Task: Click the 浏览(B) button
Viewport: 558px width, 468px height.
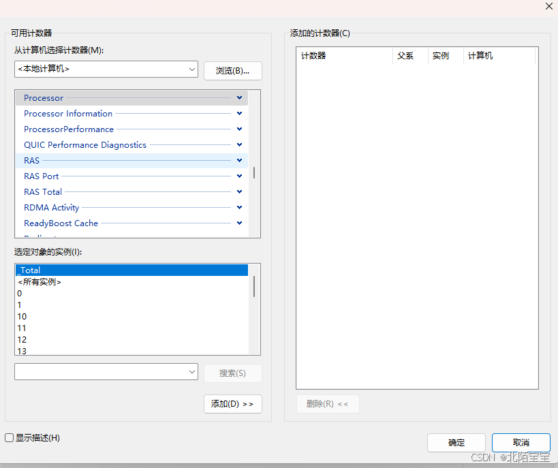Action: [x=232, y=69]
